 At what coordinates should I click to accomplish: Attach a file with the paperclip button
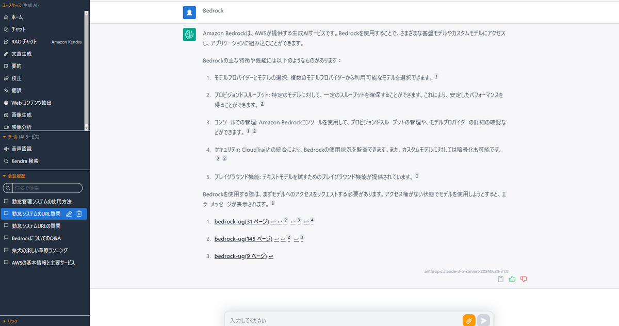click(x=469, y=320)
